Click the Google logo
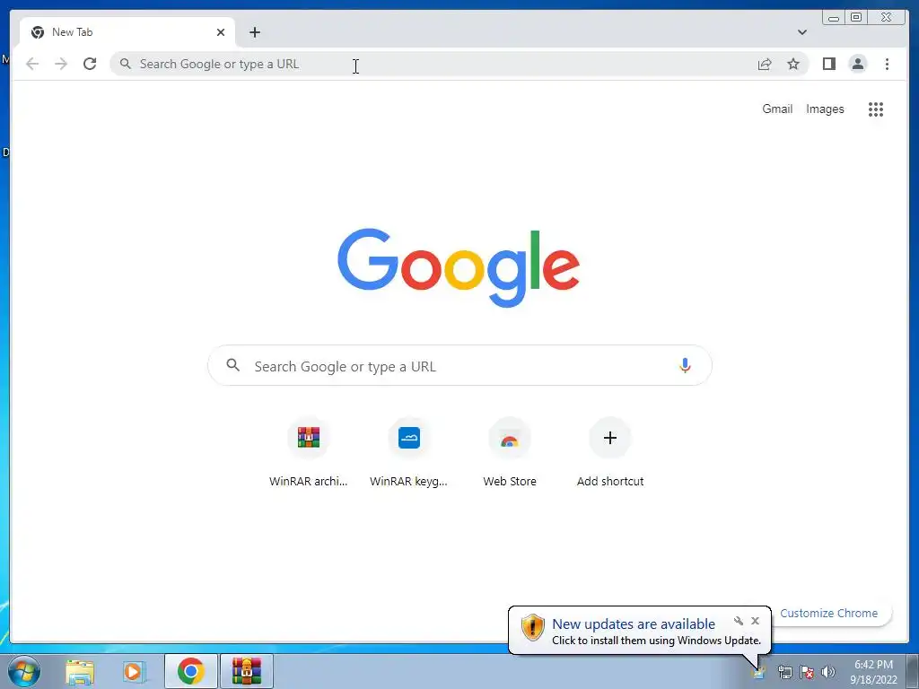 459,267
